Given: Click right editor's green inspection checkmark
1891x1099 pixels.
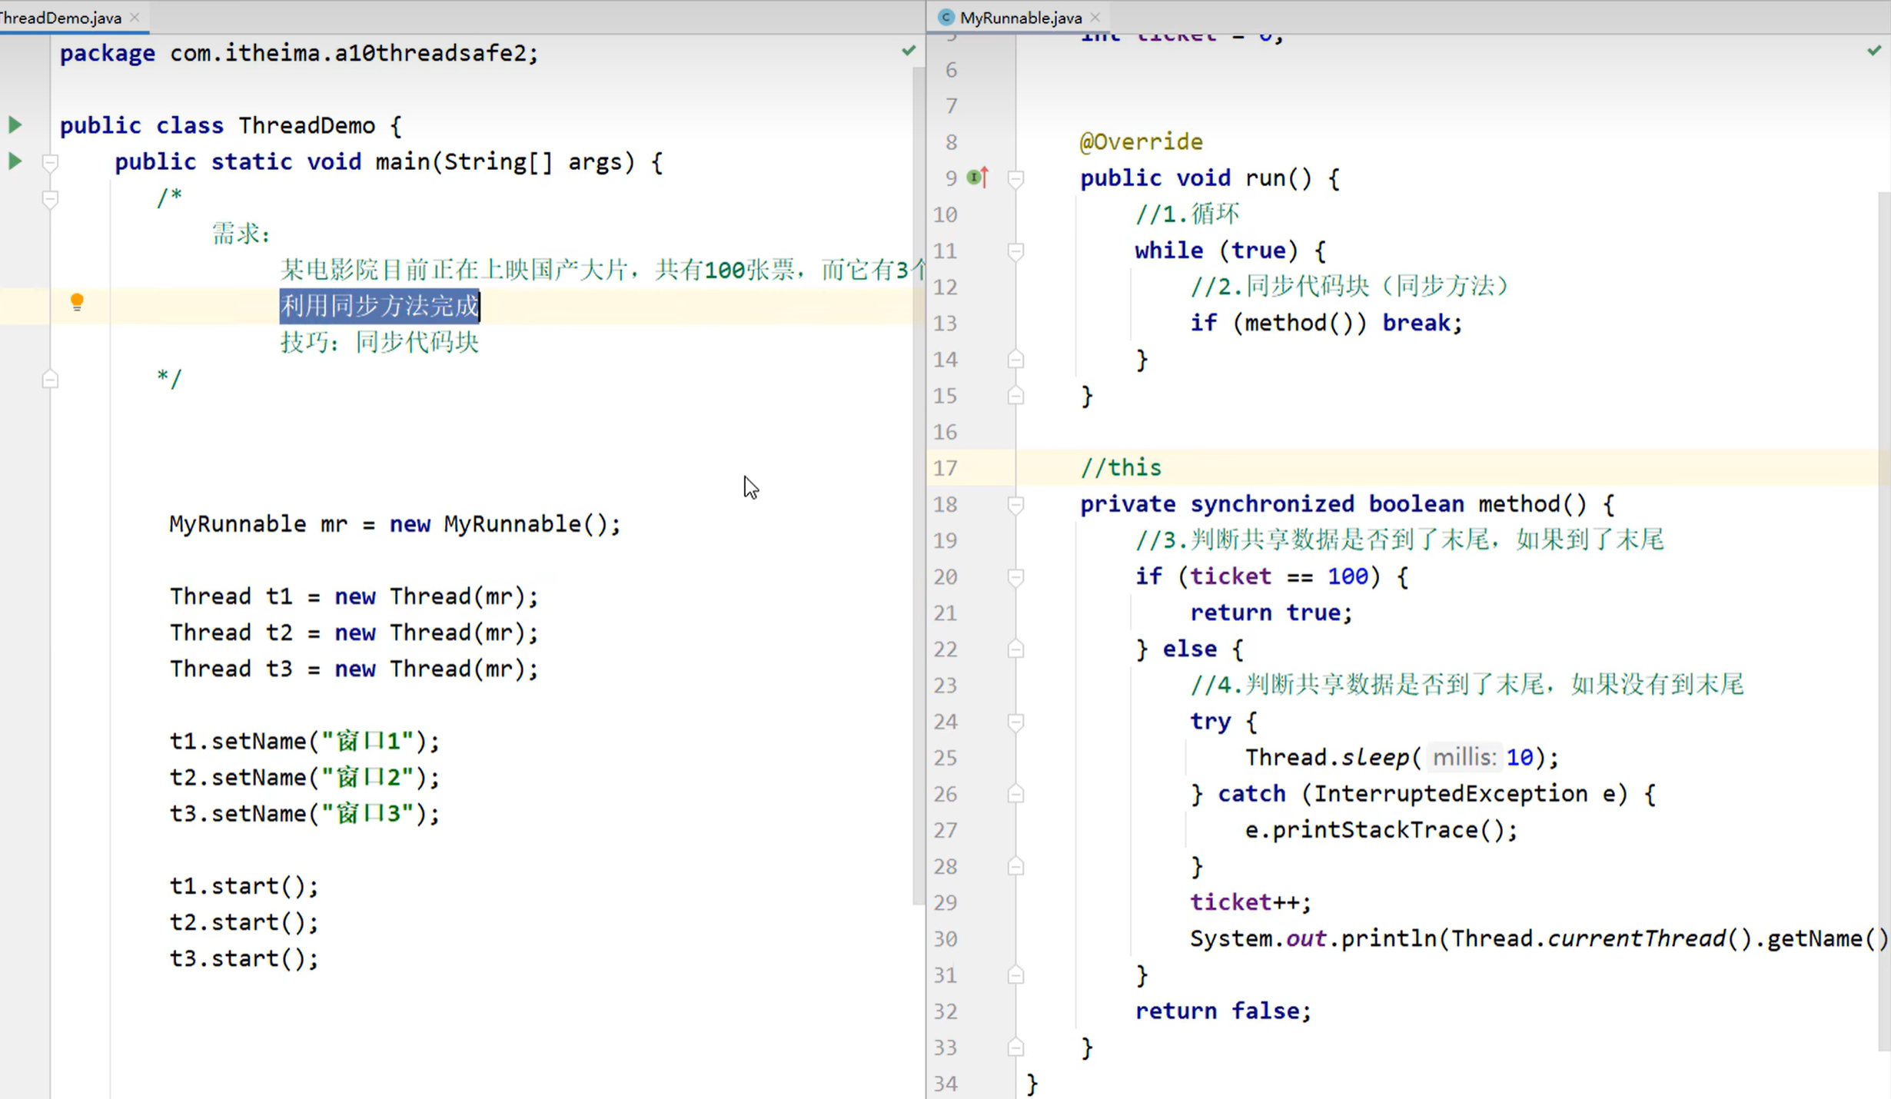Looking at the screenshot, I should tap(1874, 51).
